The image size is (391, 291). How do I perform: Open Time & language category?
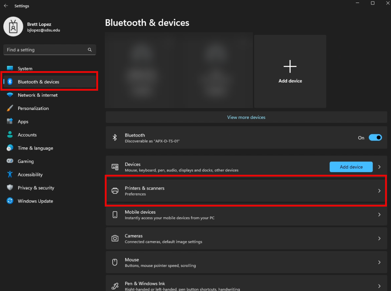50,148
